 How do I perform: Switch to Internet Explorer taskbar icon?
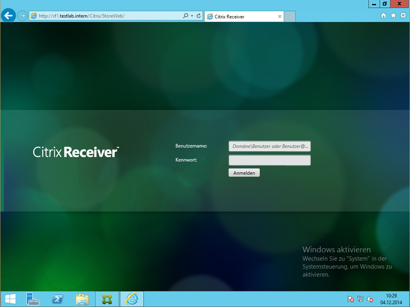pyautogui.click(x=132, y=299)
